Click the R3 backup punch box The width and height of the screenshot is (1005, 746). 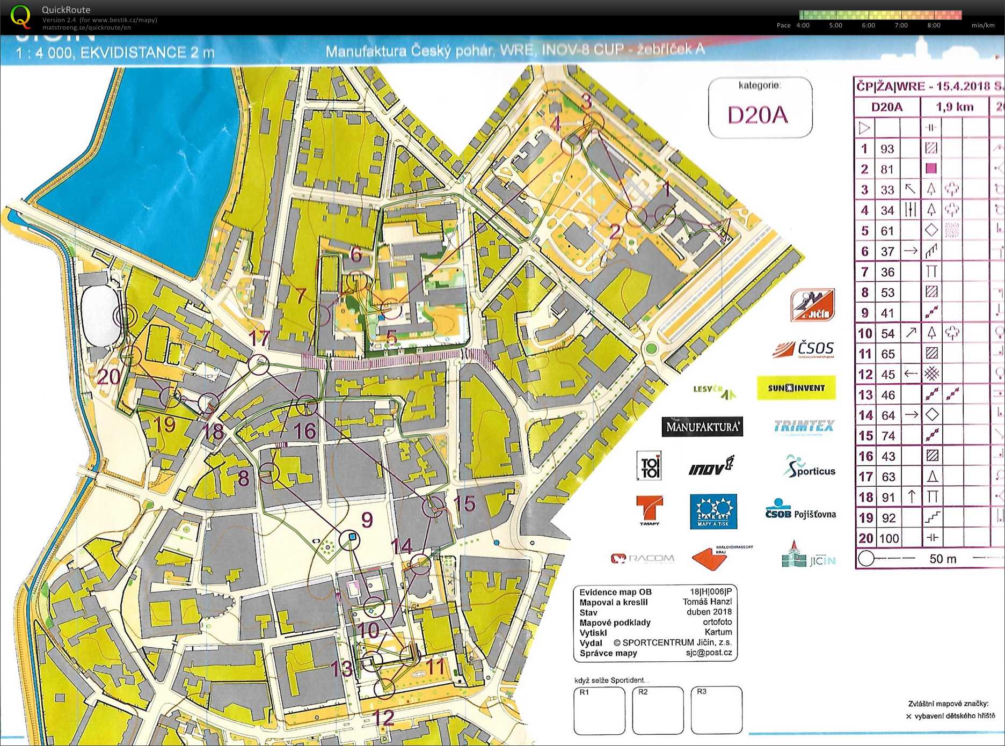(716, 711)
